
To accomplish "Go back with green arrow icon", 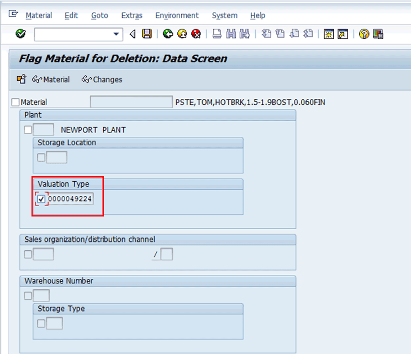I will click(168, 34).
